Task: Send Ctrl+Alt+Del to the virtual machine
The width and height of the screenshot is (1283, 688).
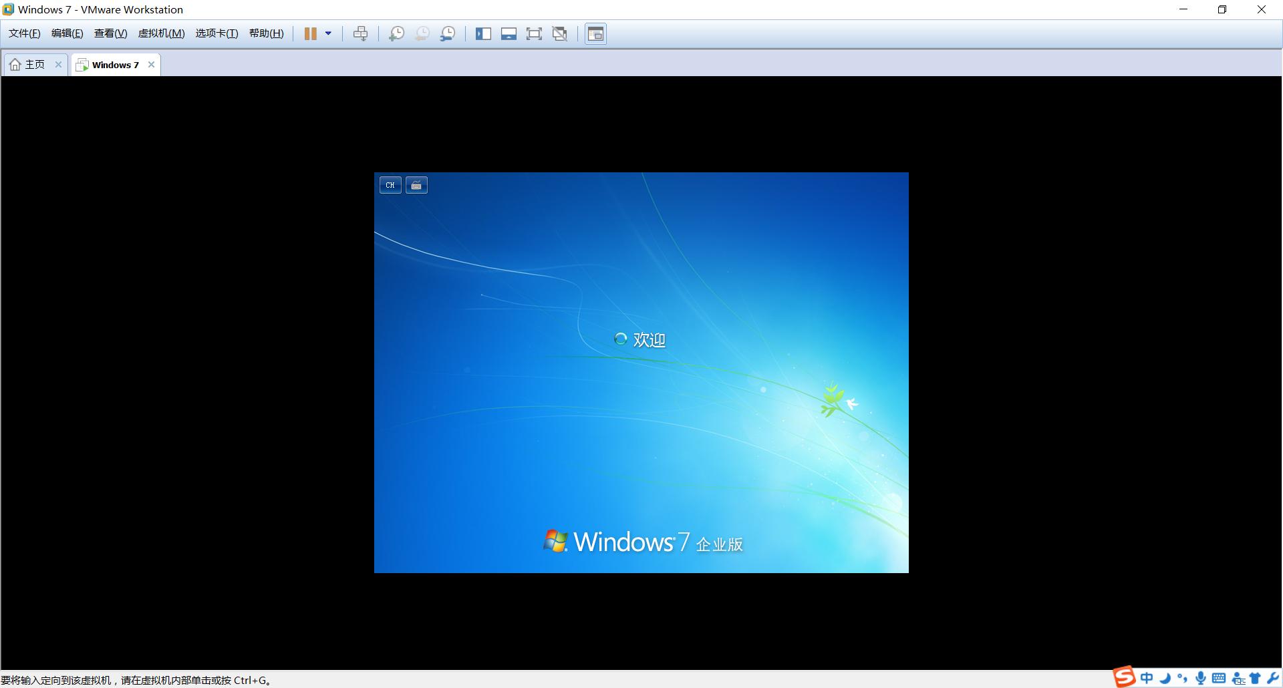Action: pyautogui.click(x=360, y=33)
